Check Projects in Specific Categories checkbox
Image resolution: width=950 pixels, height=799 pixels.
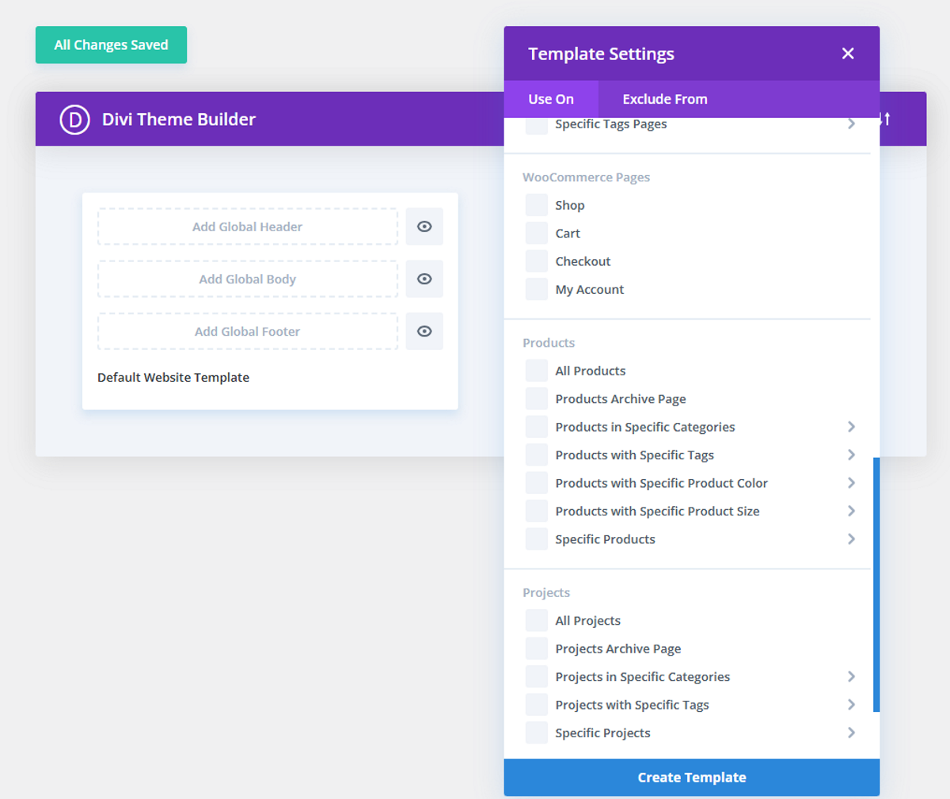[x=537, y=676]
